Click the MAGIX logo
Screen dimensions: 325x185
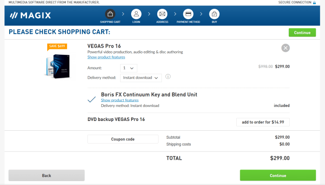[30, 15]
